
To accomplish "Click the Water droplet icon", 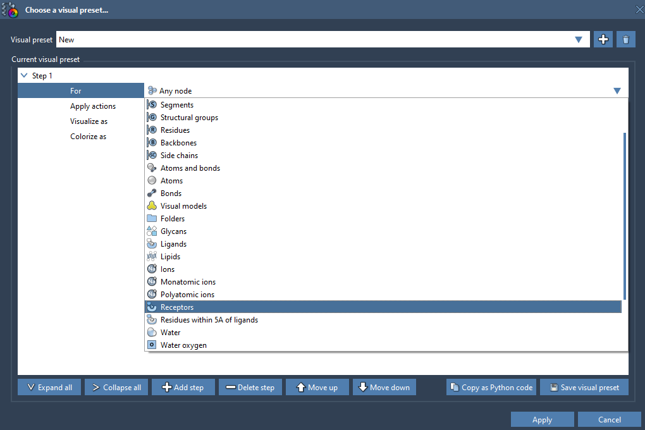I will (x=152, y=333).
